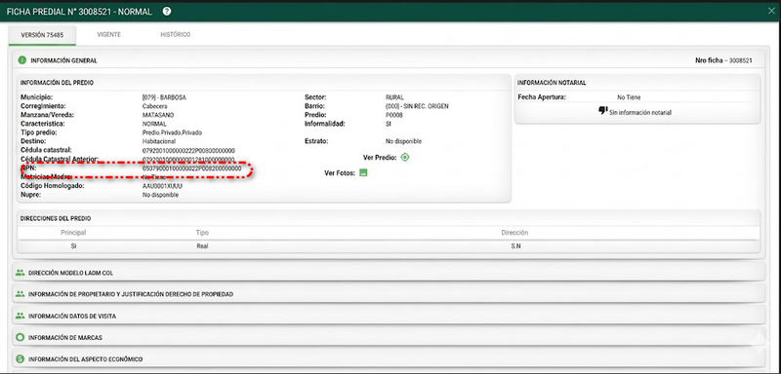Expand INFORMACIÓN DEL ASPECTO ECONÓMICO section
The image size is (781, 374).
tap(388, 358)
